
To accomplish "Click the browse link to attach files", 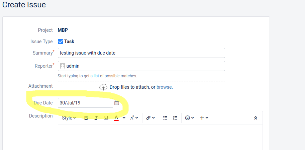I will click(165, 87).
